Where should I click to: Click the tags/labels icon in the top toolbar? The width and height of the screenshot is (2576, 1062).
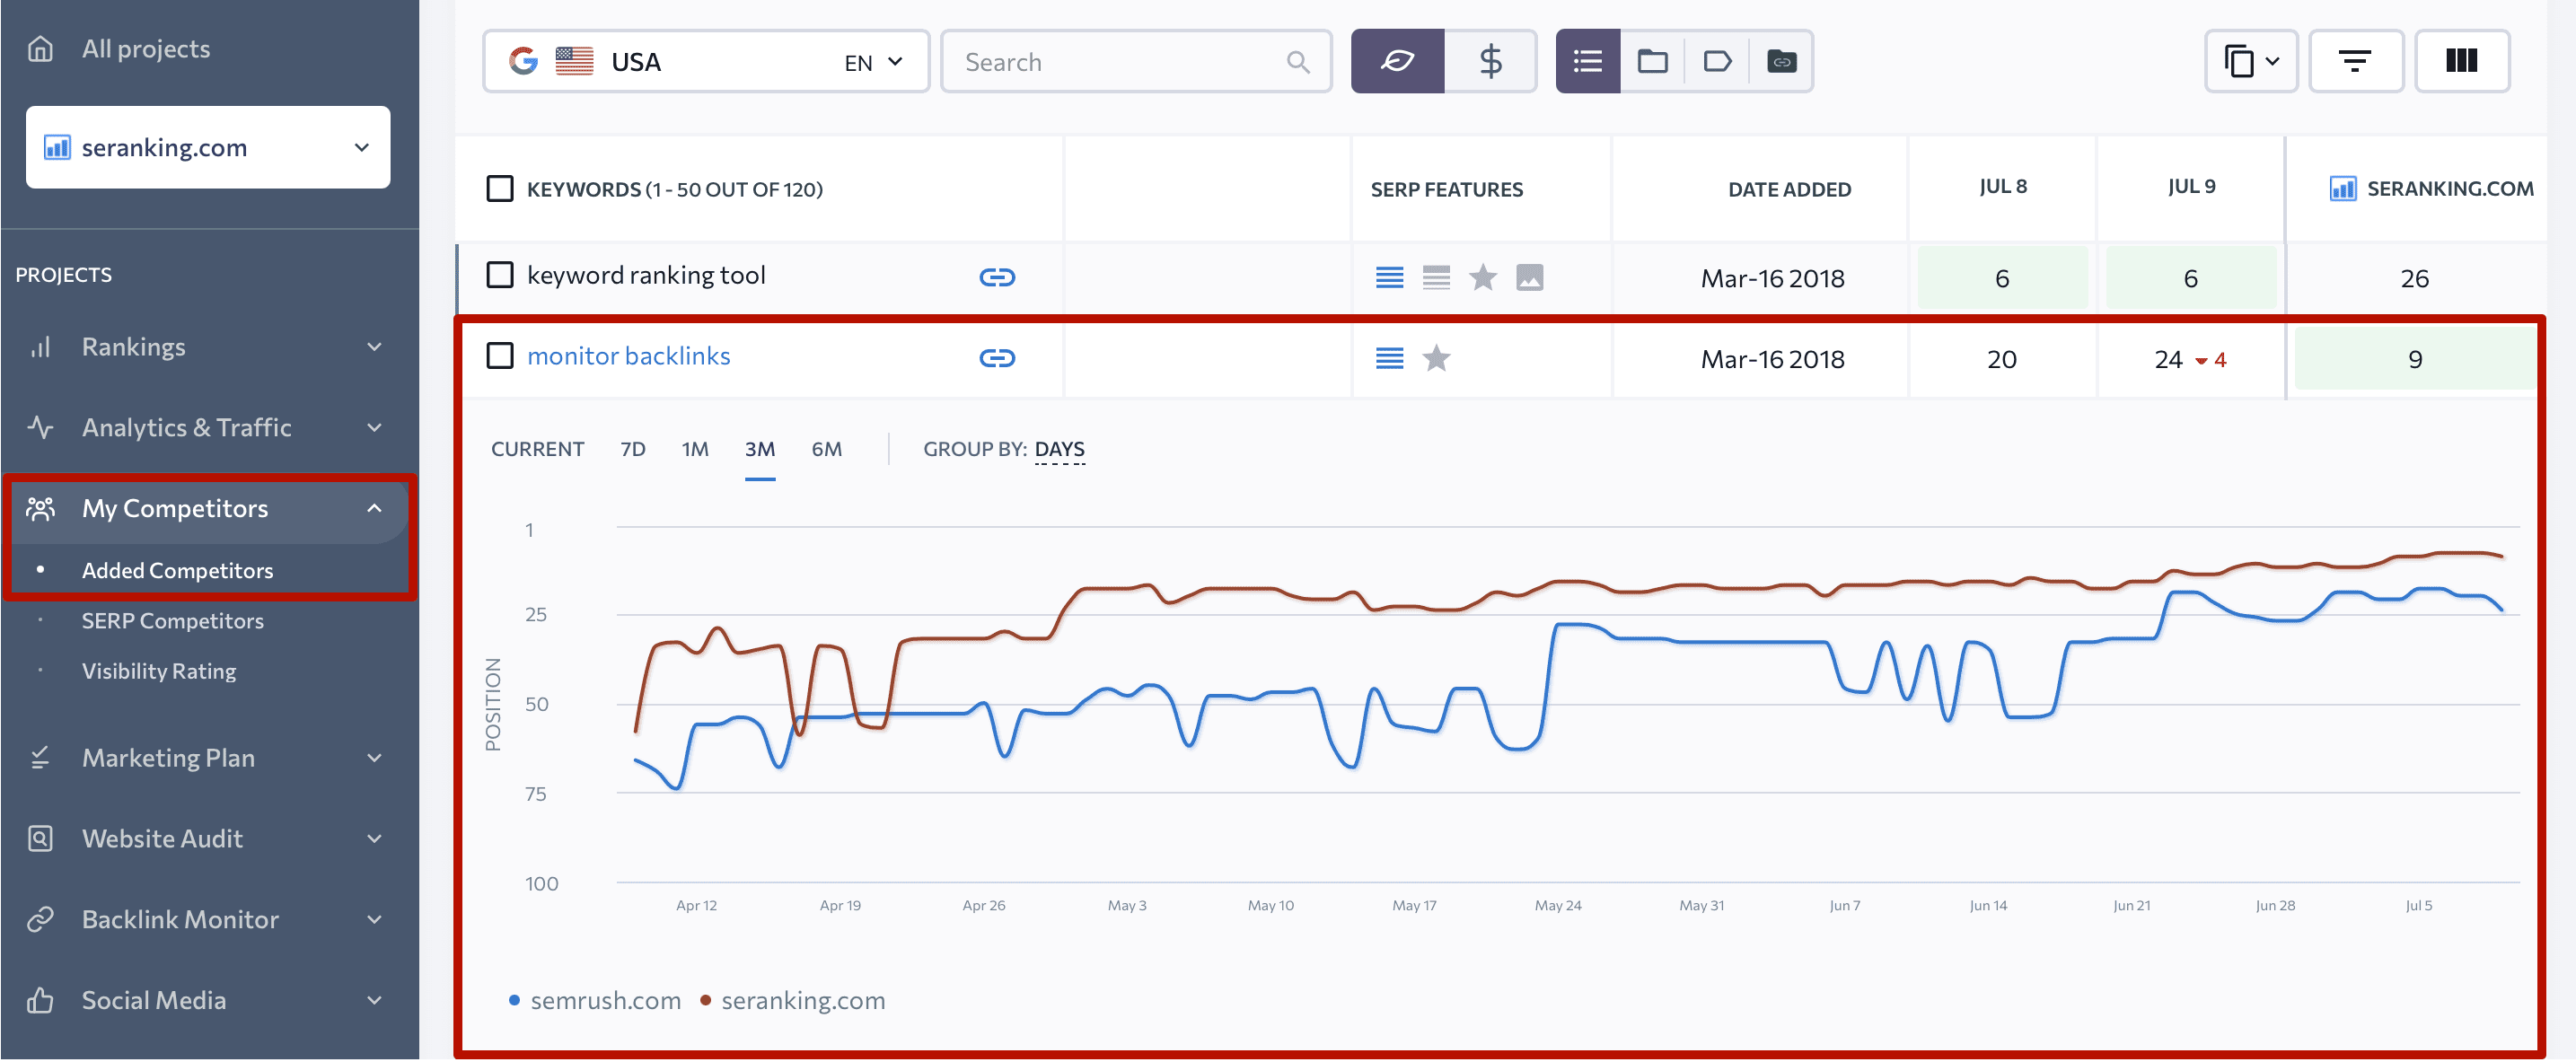pyautogui.click(x=1717, y=62)
